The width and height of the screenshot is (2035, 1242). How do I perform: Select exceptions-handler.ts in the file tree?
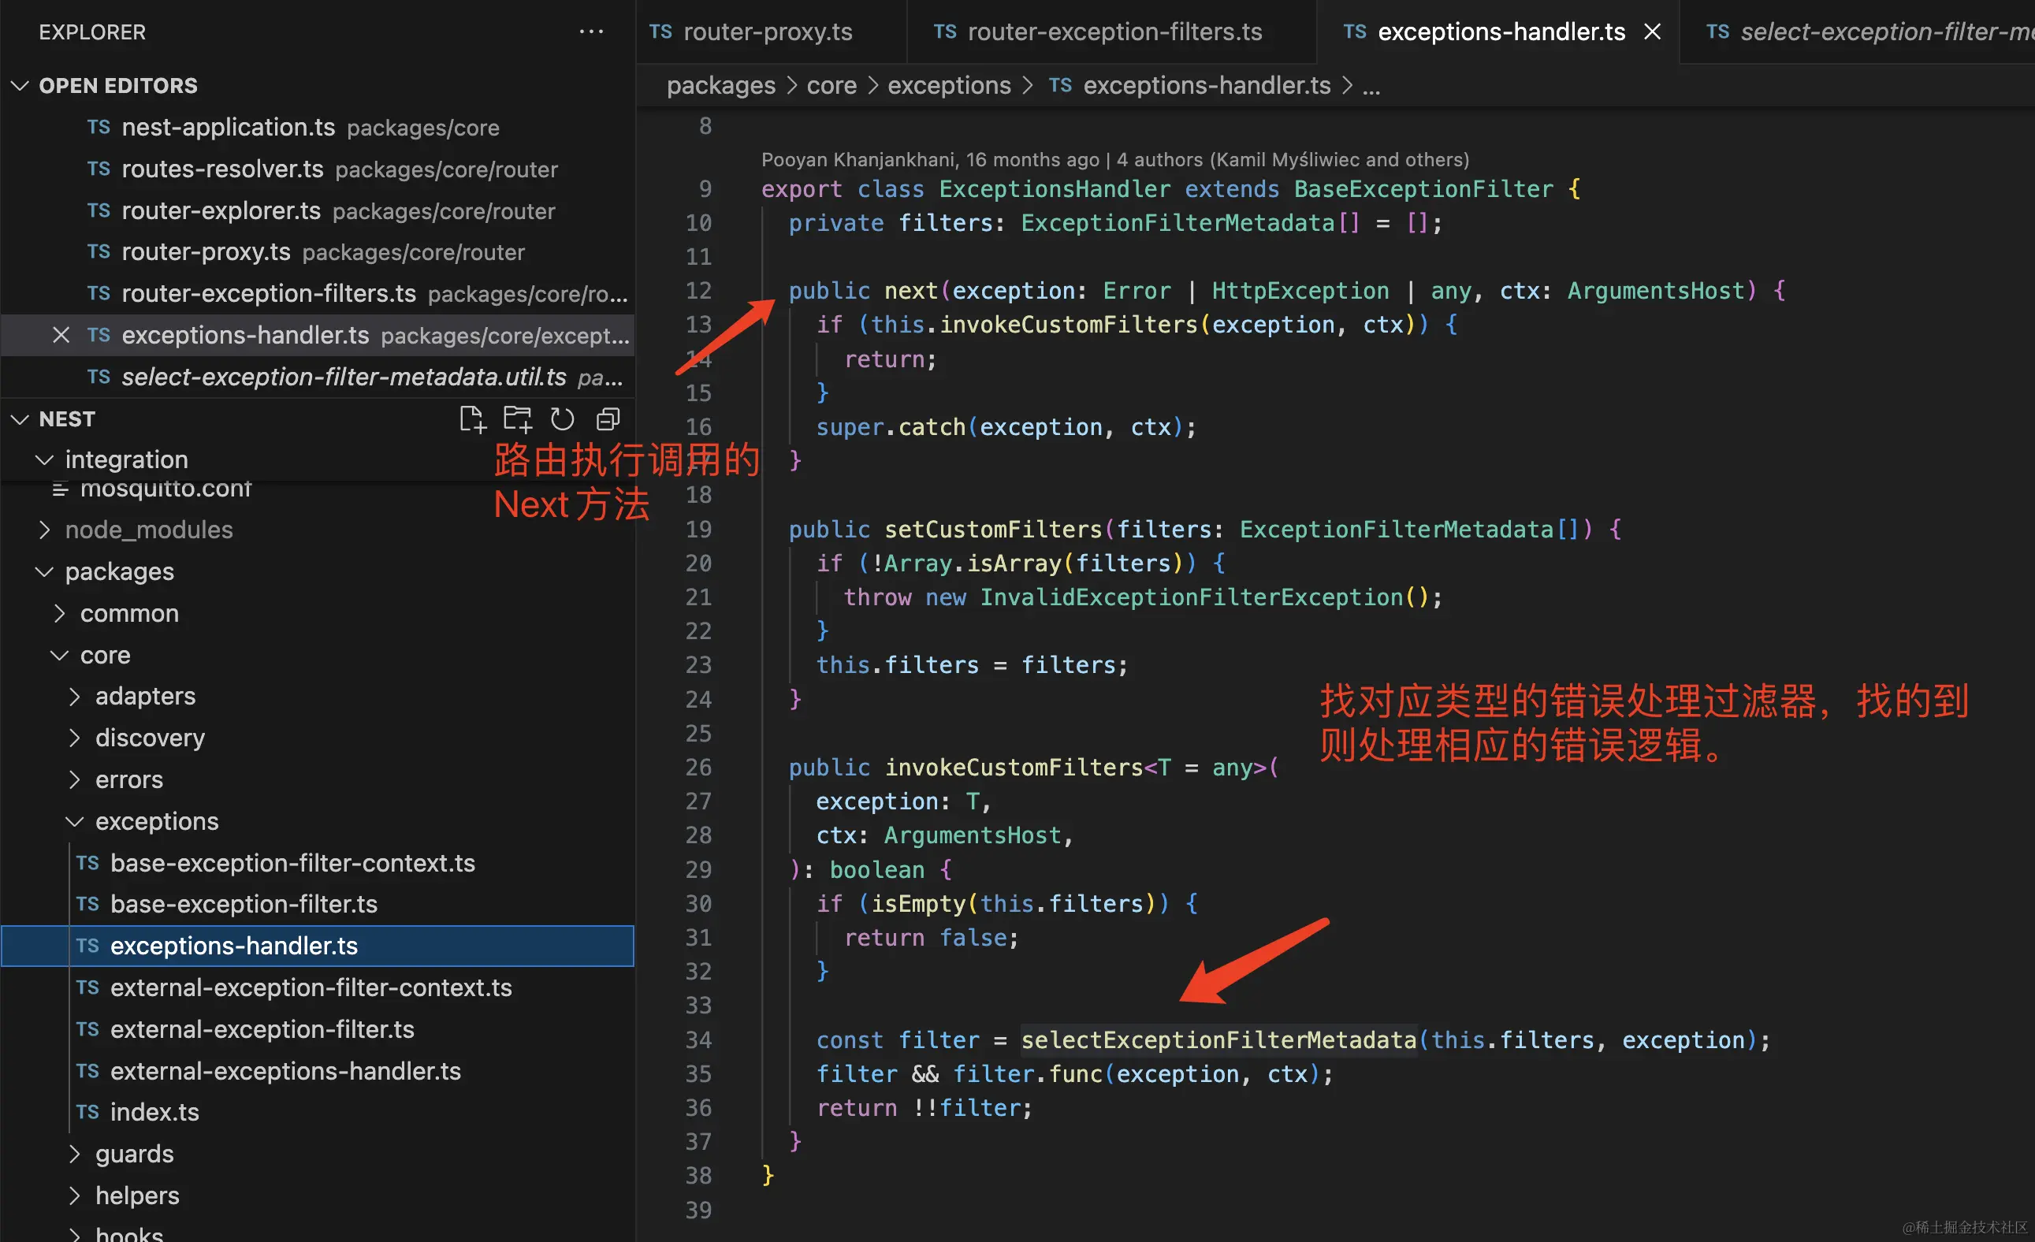[318, 946]
